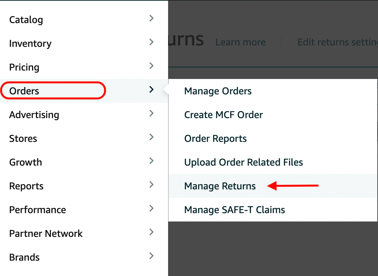The image size is (378, 276).
Task: Open the Partner Network menu
Action: [x=84, y=233]
